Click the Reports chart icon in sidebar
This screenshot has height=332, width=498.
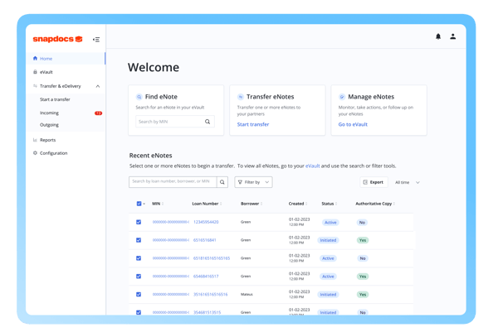click(35, 140)
